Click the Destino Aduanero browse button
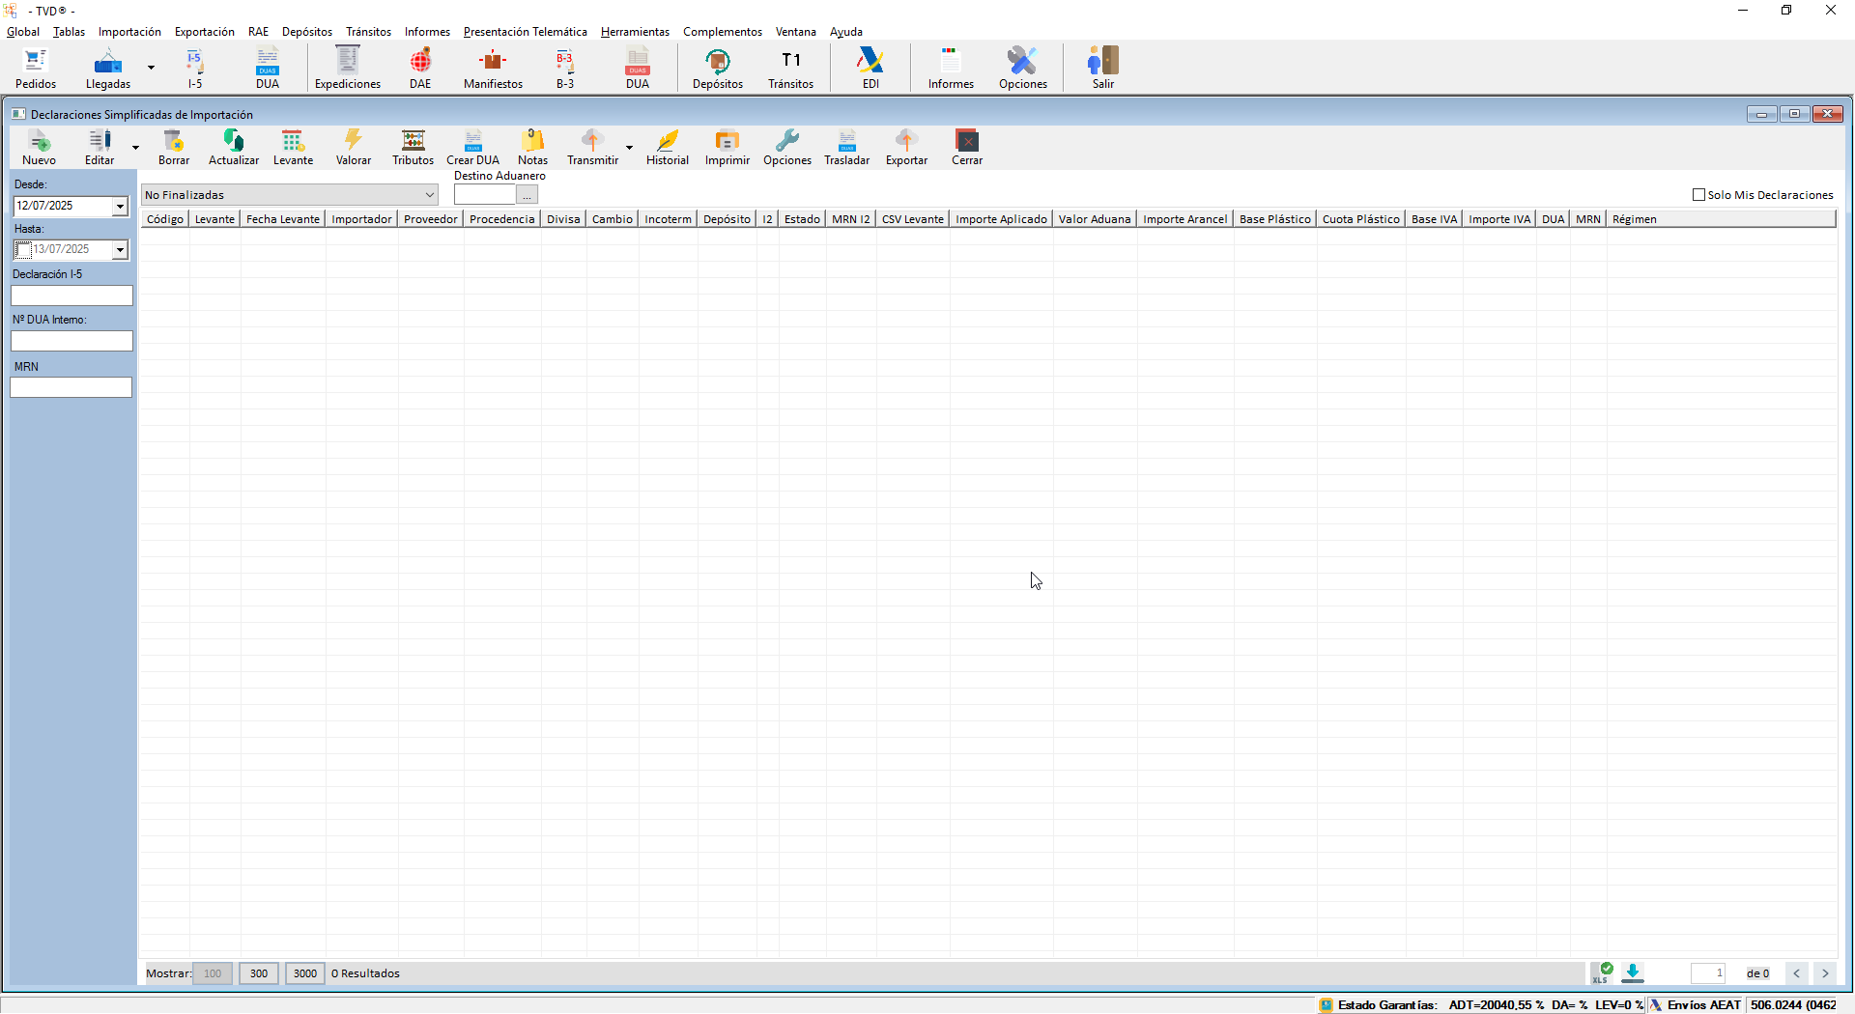Image resolution: width=1855 pixels, height=1014 pixels. 527,195
